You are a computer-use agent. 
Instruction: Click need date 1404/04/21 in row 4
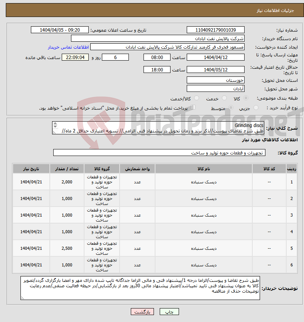click(x=31, y=232)
